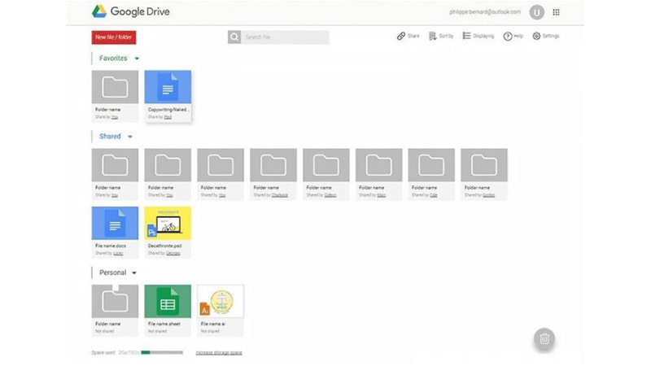Open Settings gear in toolbar

coord(537,37)
